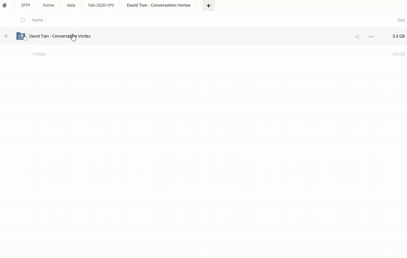Image resolution: width=407 pixels, height=258 pixels.
Task: Jump to the 'data' breadcrumb folder
Action: pos(71,5)
